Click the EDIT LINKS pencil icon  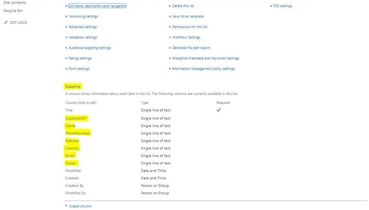6,22
